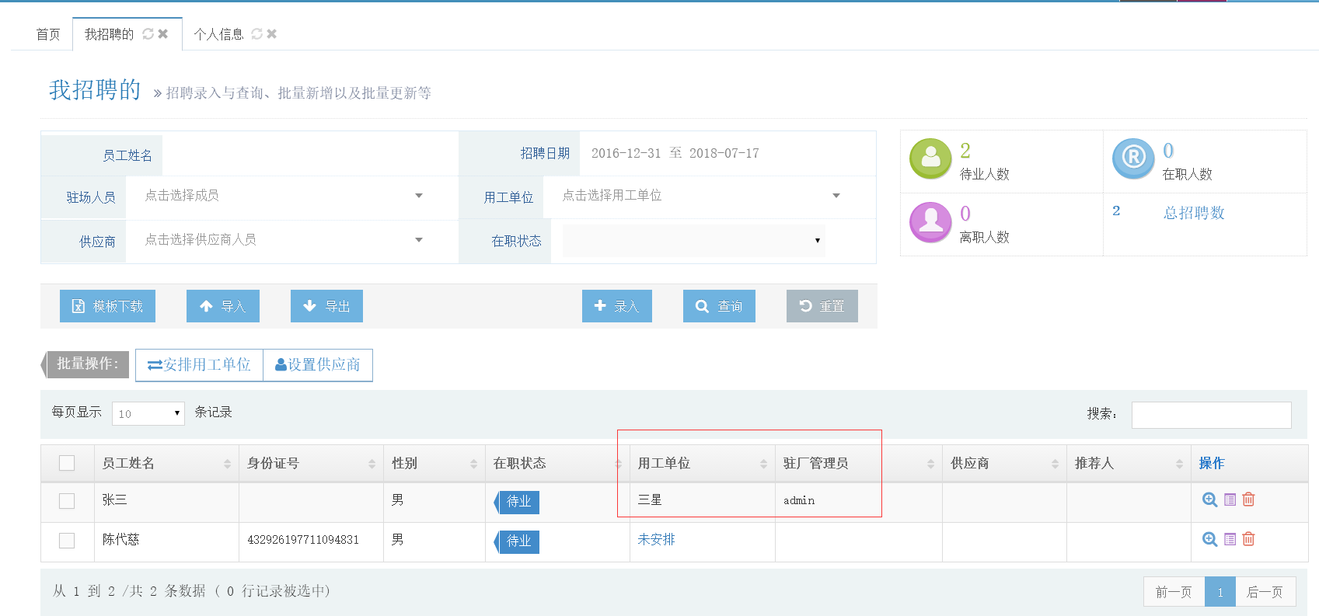Click the purple 离职人数 avatar icon

(x=930, y=222)
